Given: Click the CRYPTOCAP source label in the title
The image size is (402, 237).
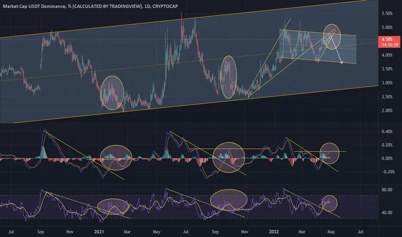Looking at the screenshot, I should pos(165,6).
